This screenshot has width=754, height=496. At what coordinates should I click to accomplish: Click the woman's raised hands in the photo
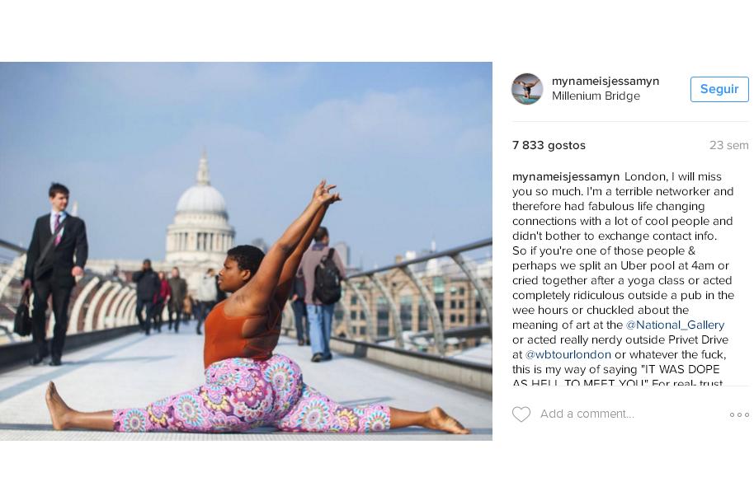[x=326, y=194]
